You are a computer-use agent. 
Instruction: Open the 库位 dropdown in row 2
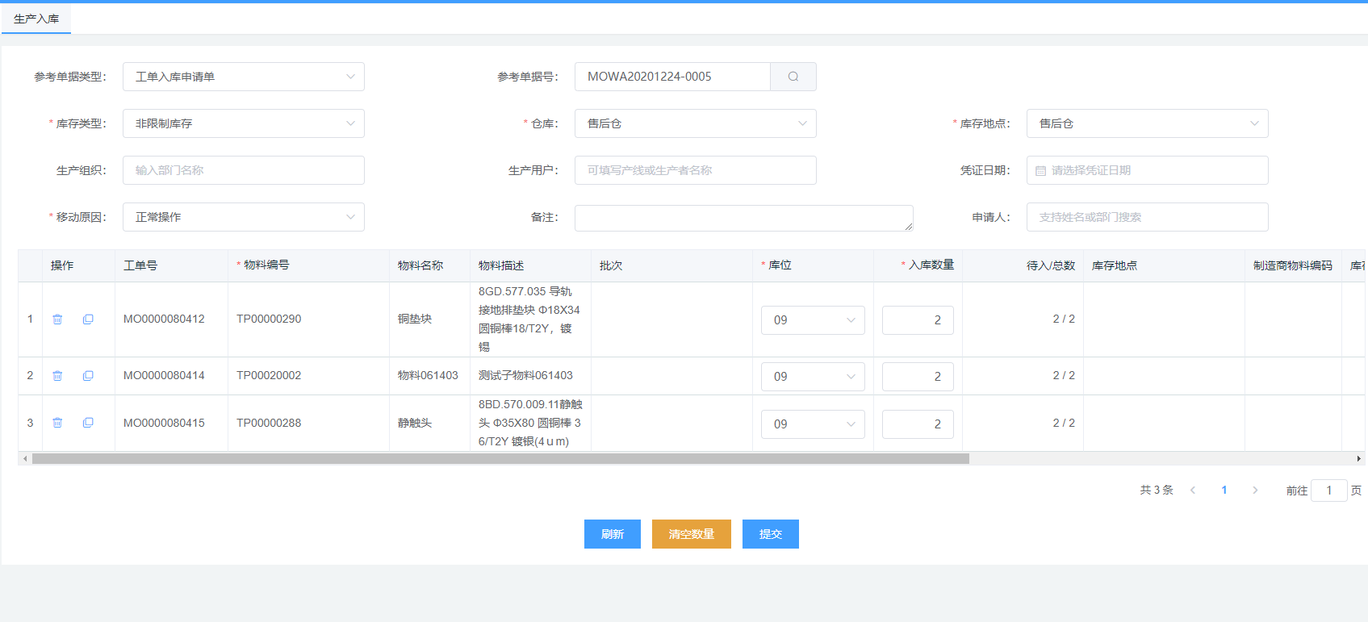pos(812,377)
